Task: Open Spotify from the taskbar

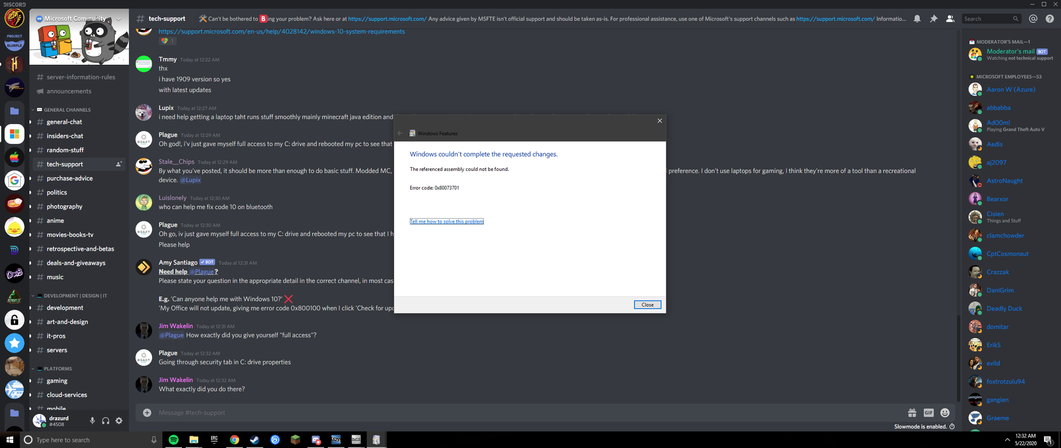Action: click(173, 440)
